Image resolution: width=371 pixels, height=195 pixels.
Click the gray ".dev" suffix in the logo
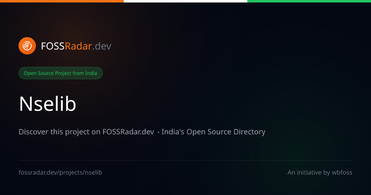pyautogui.click(x=102, y=46)
